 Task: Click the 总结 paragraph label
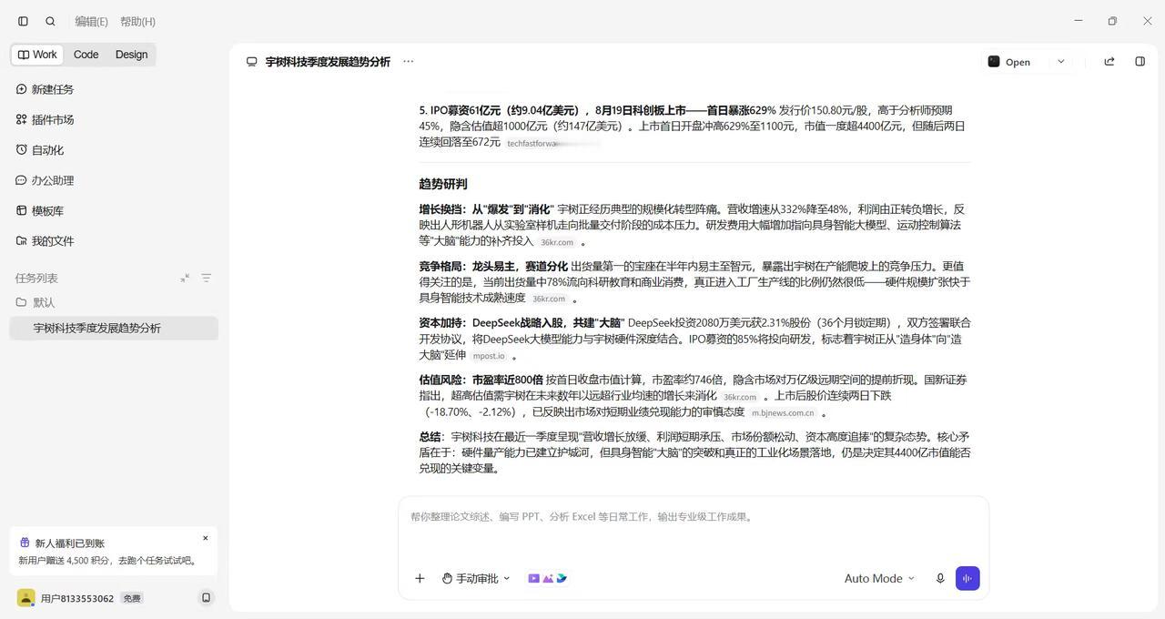click(x=431, y=437)
